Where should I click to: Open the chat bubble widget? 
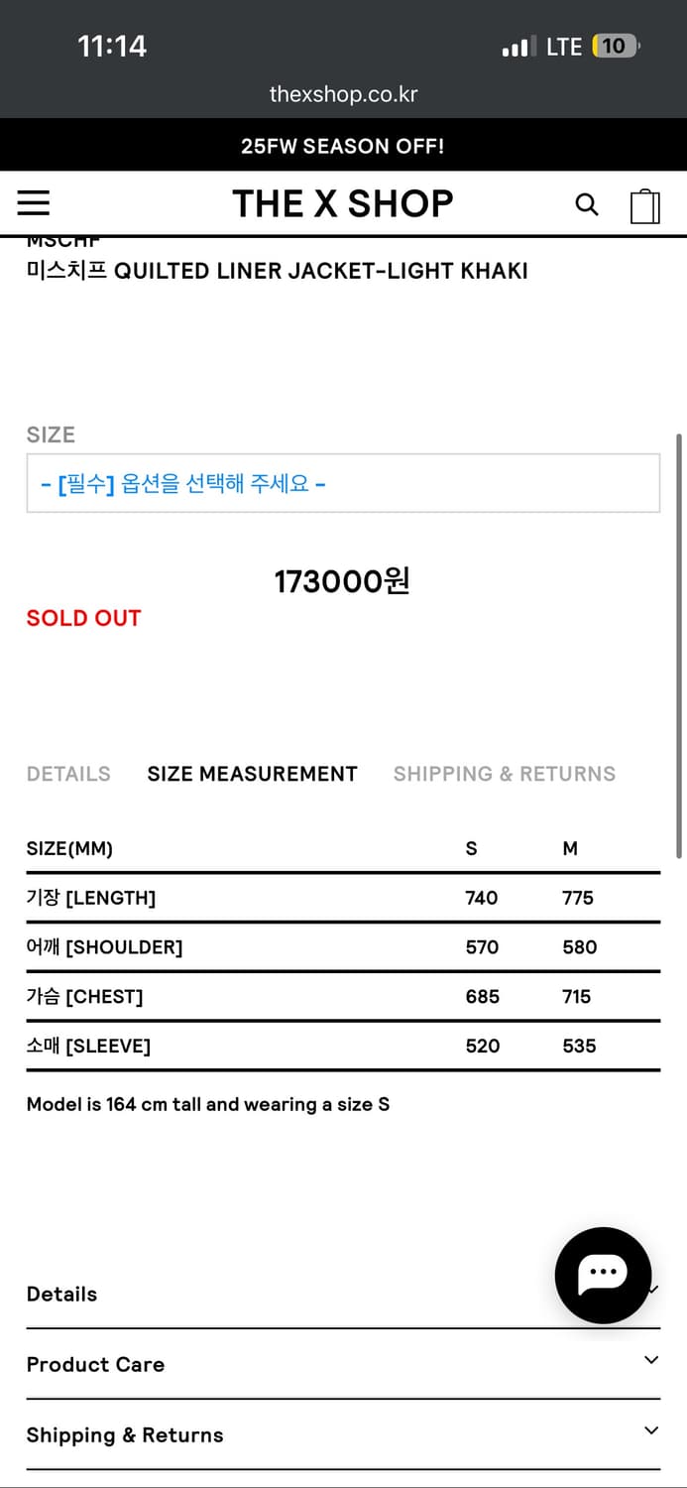(x=603, y=1276)
